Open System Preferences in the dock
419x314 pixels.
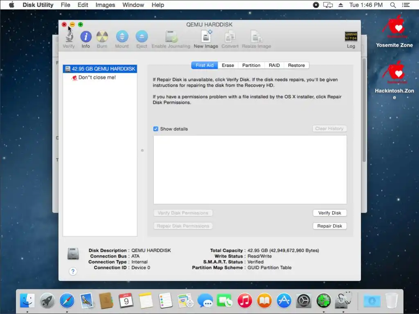tap(304, 301)
